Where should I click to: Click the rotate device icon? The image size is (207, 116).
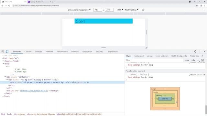[x=143, y=10]
